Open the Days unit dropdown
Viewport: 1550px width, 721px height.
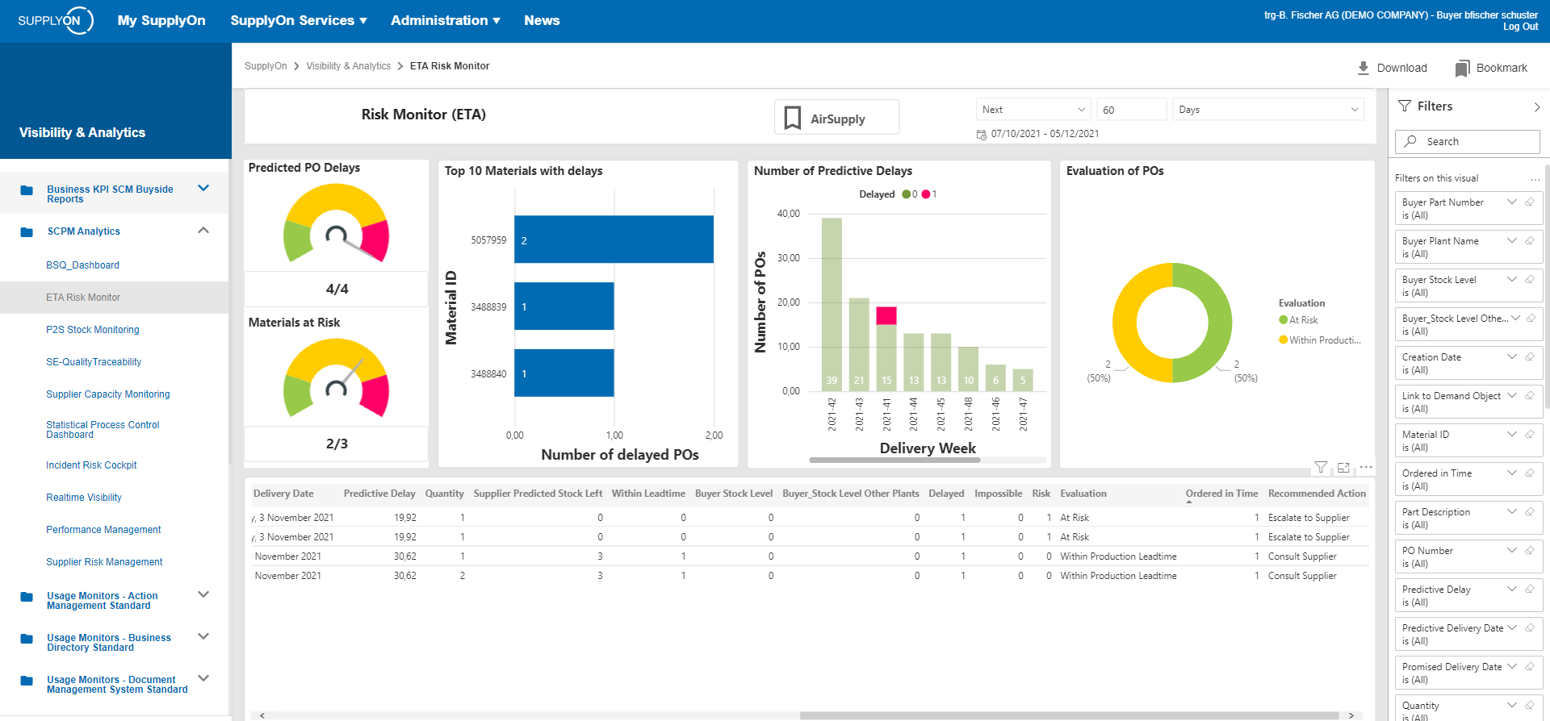click(x=1267, y=110)
